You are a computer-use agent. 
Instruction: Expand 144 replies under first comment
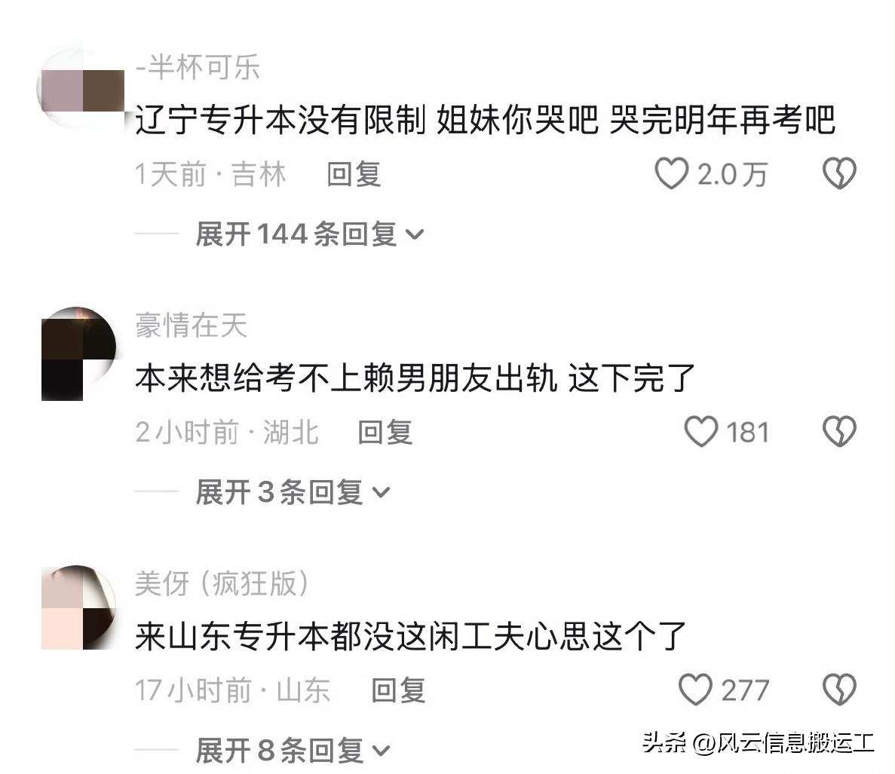point(310,234)
